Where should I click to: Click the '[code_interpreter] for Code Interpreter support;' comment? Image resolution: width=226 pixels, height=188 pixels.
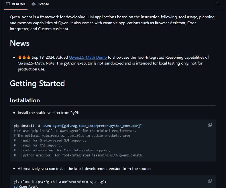pos(62,150)
